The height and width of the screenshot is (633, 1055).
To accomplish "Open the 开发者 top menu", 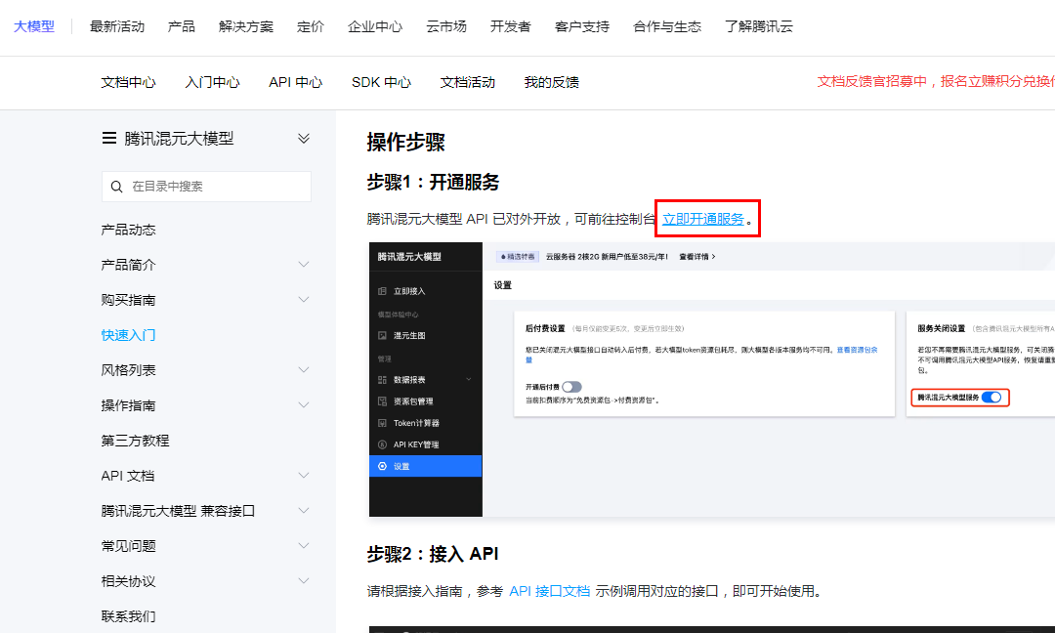I will [510, 26].
